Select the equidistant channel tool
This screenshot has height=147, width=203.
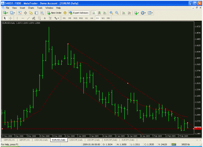(34, 18)
